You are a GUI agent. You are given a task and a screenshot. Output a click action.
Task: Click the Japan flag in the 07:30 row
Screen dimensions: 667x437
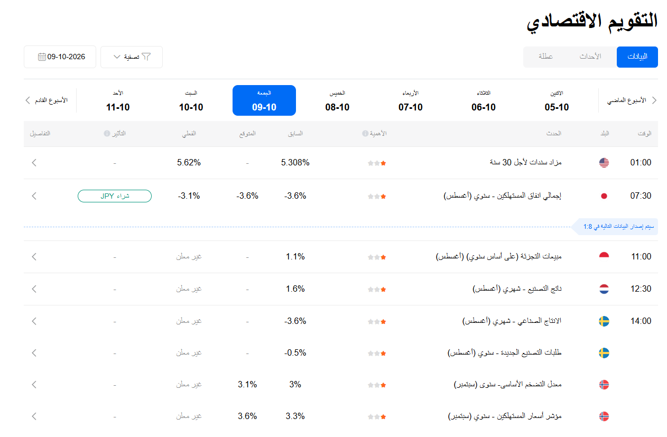(x=604, y=196)
